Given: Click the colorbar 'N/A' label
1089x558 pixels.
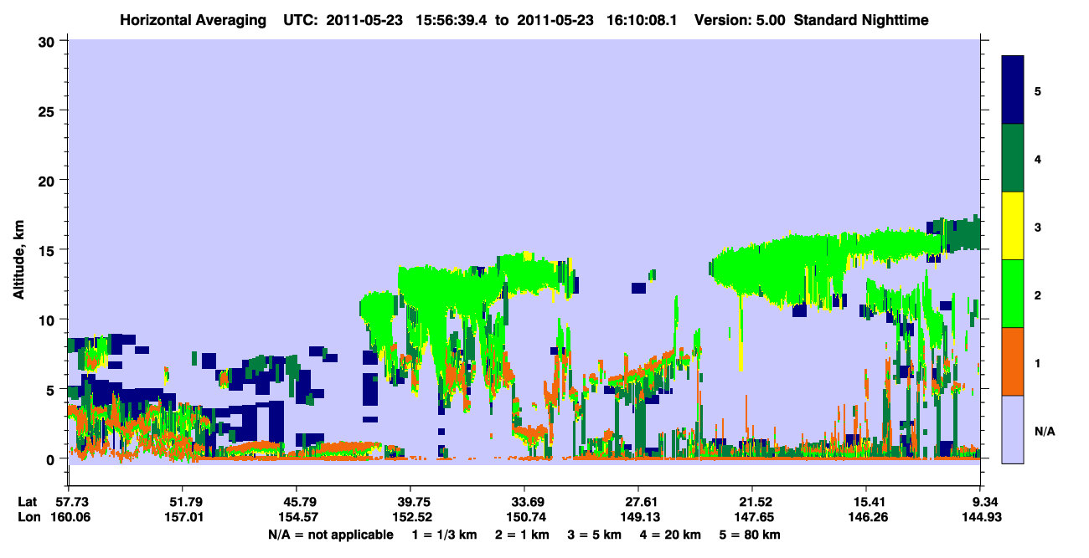Looking at the screenshot, I should (1044, 431).
